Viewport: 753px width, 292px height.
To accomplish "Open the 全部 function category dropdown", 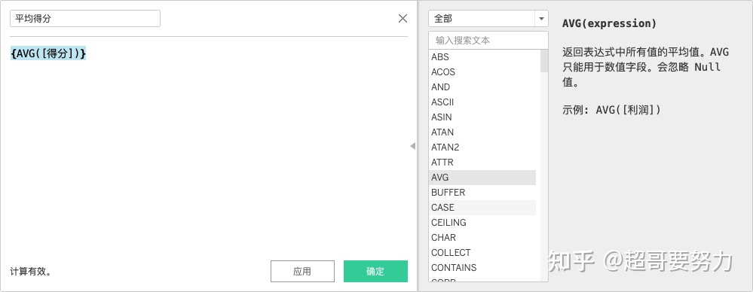I will [x=488, y=19].
